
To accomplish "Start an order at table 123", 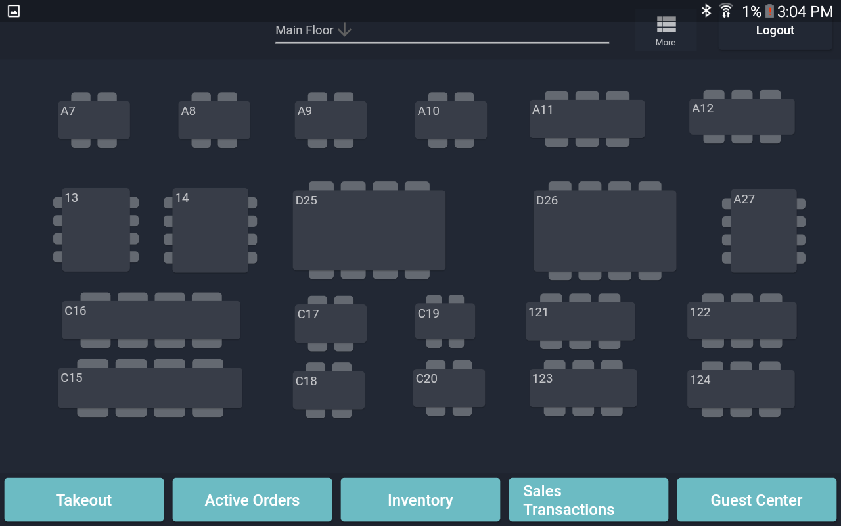I will [583, 388].
